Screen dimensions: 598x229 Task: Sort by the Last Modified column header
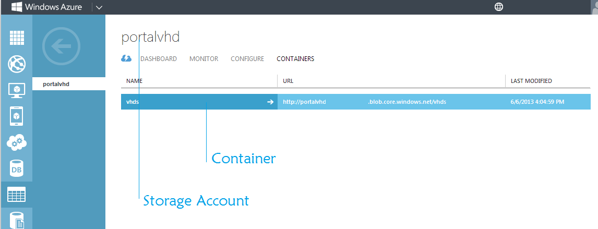pyautogui.click(x=531, y=81)
